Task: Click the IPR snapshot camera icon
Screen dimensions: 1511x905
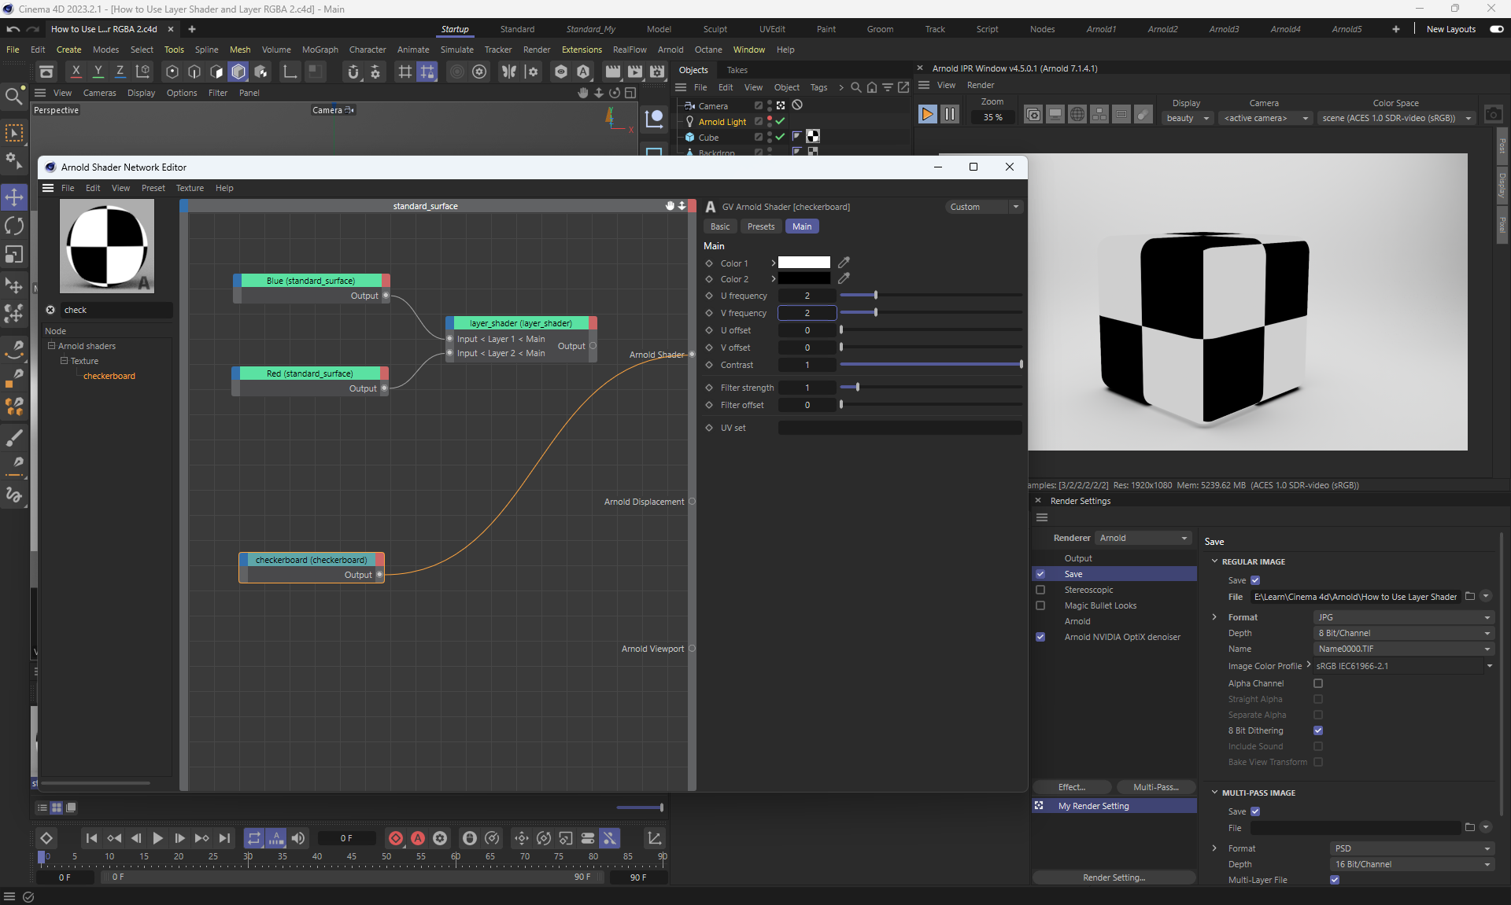Action: click(1493, 115)
